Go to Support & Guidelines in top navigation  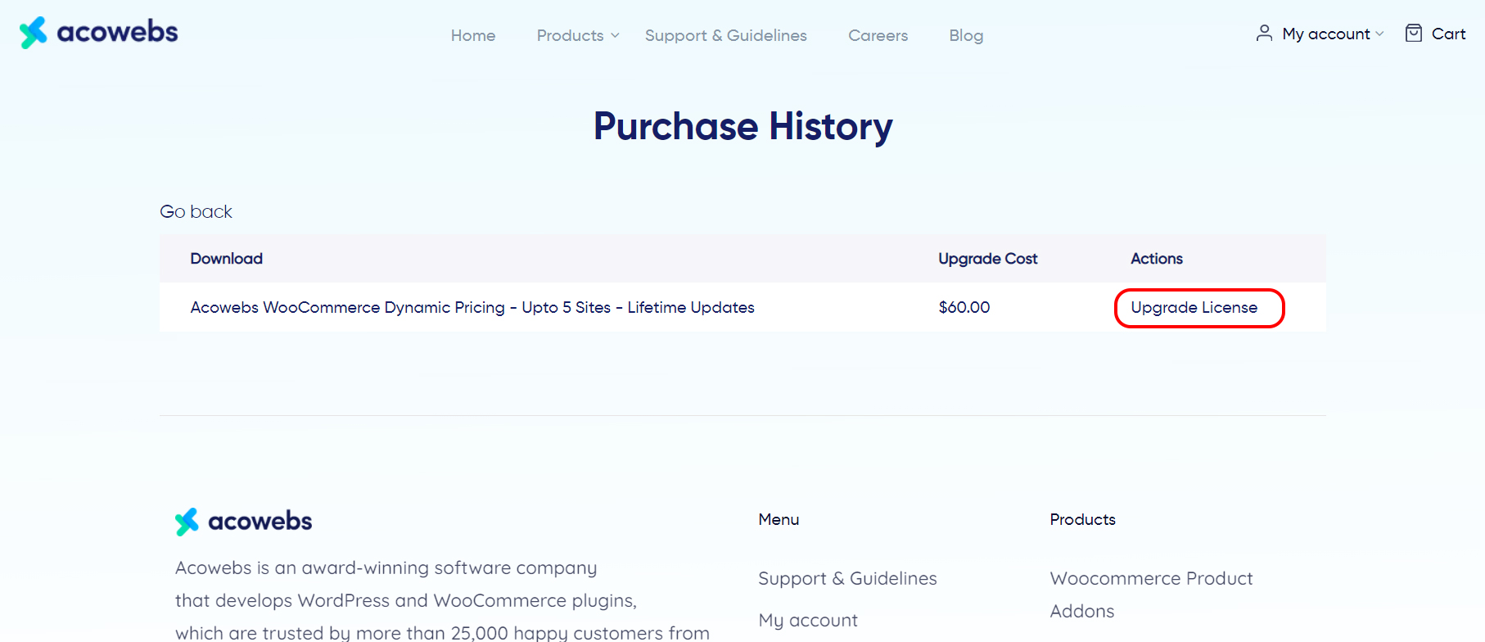click(726, 35)
